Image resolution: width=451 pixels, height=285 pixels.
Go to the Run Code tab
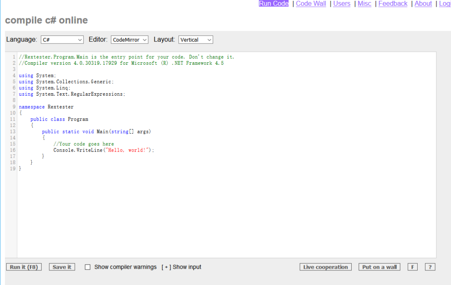coord(274,4)
